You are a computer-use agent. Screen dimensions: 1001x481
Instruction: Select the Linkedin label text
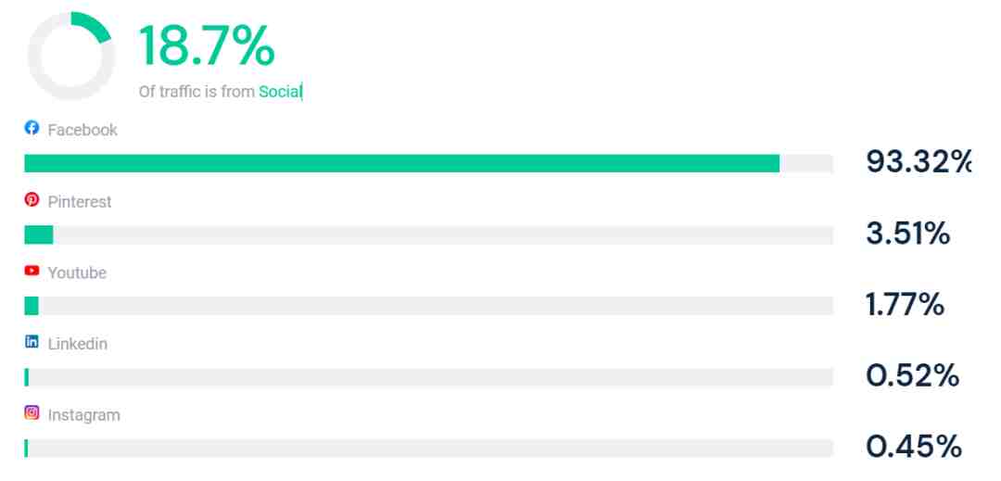(x=77, y=345)
